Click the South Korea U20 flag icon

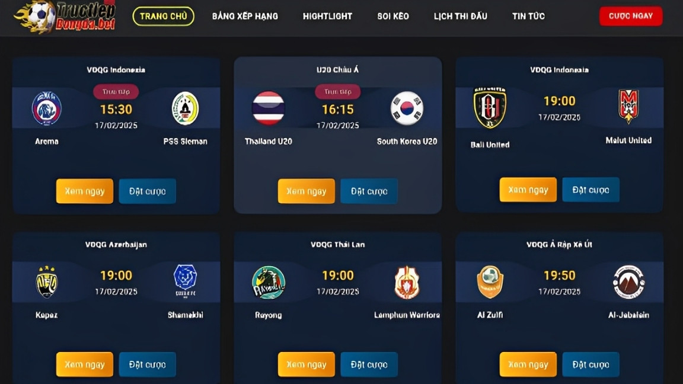(407, 108)
